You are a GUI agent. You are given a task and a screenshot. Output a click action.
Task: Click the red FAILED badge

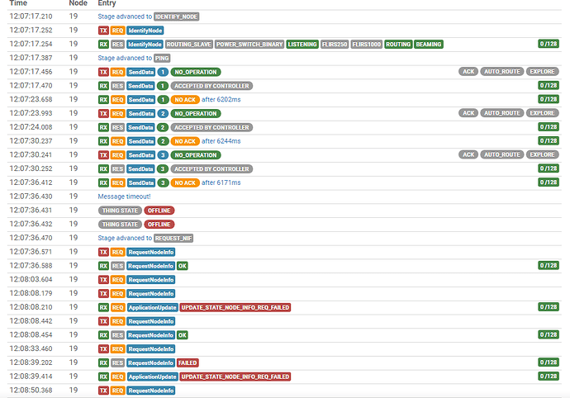pos(188,362)
